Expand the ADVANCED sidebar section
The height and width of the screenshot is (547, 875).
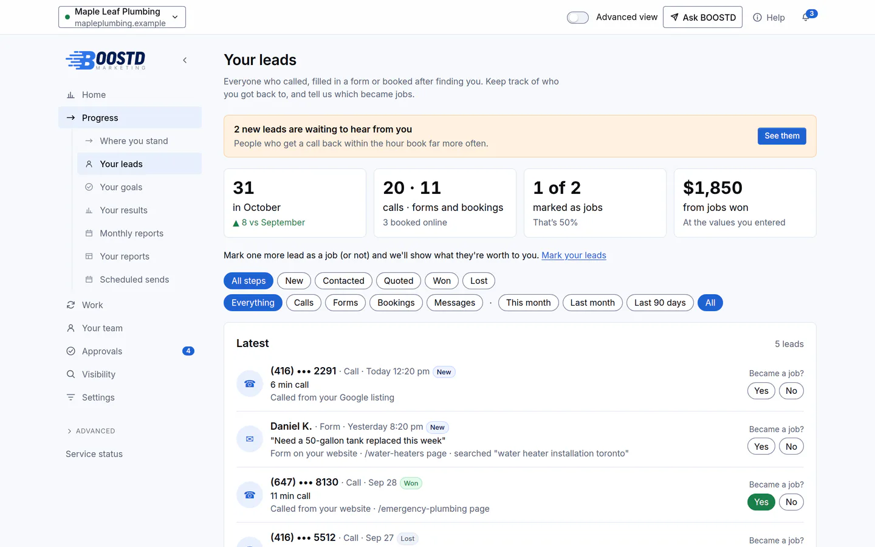(91, 431)
